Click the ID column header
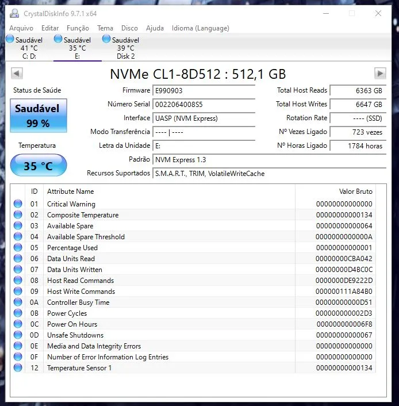This screenshot has height=406, width=399. point(34,191)
